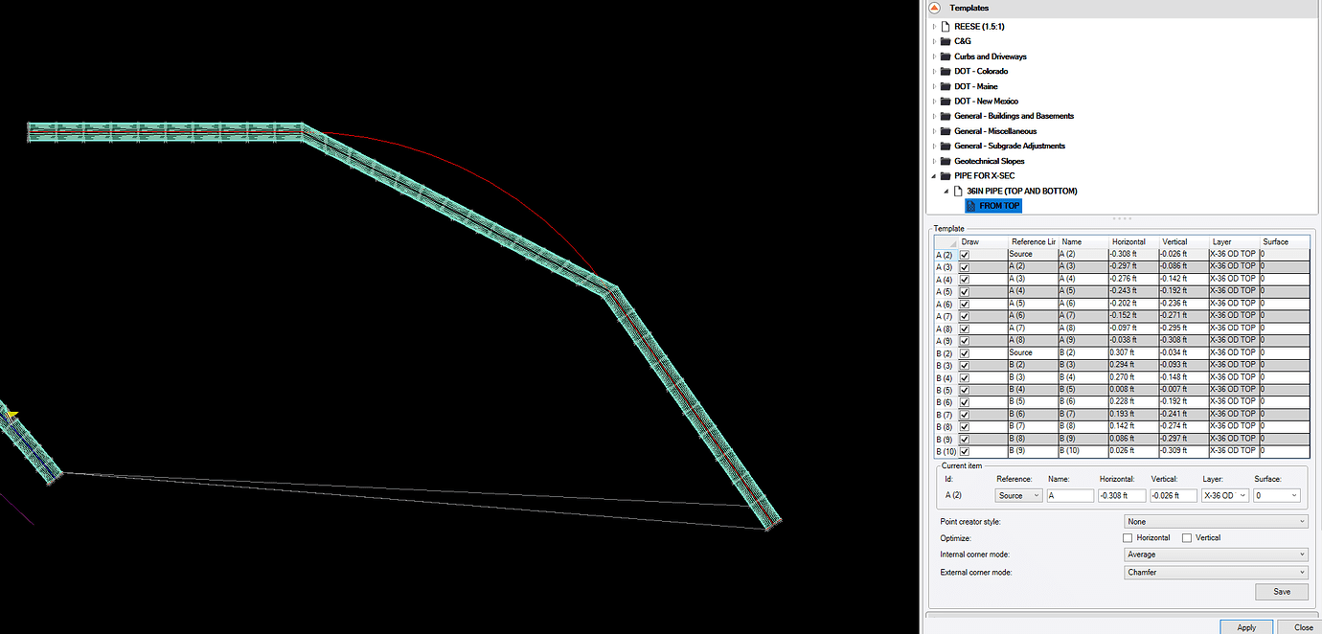Viewport: 1322px width, 634px height.
Task: Open the Internal corner mode dropdown
Action: tap(1216, 555)
